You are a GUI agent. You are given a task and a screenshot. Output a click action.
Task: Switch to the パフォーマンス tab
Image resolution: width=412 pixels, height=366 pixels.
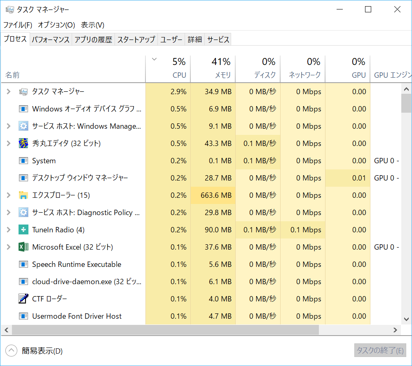tap(51, 40)
